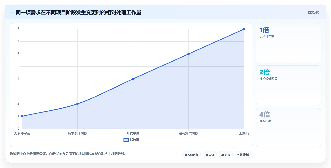Select the 表格 tag

pyautogui.click(x=210, y=155)
